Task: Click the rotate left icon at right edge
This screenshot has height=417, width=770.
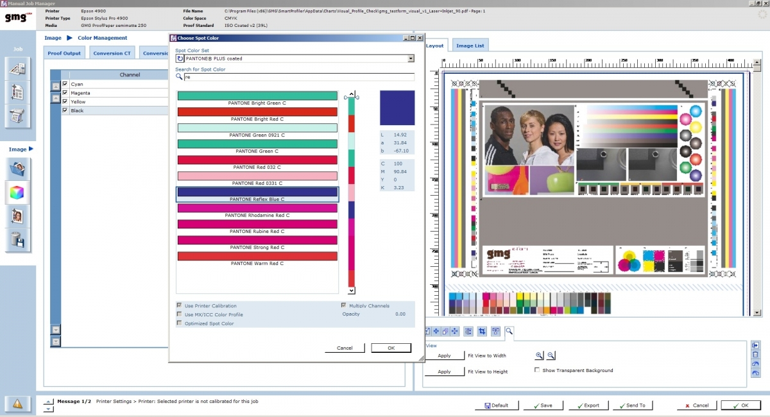Action: coord(755,364)
